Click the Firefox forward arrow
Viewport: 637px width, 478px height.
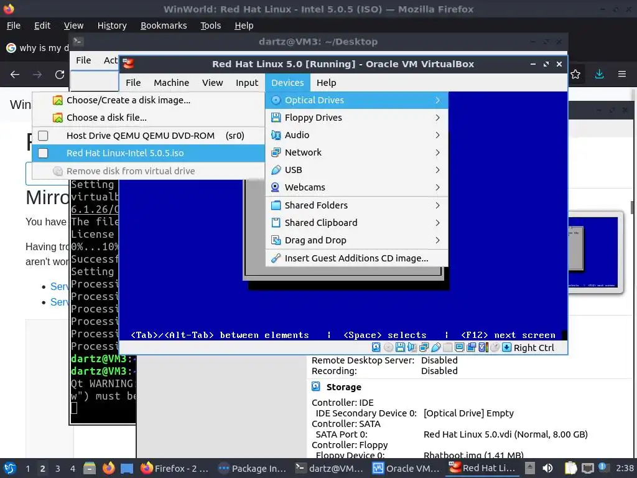pyautogui.click(x=37, y=75)
